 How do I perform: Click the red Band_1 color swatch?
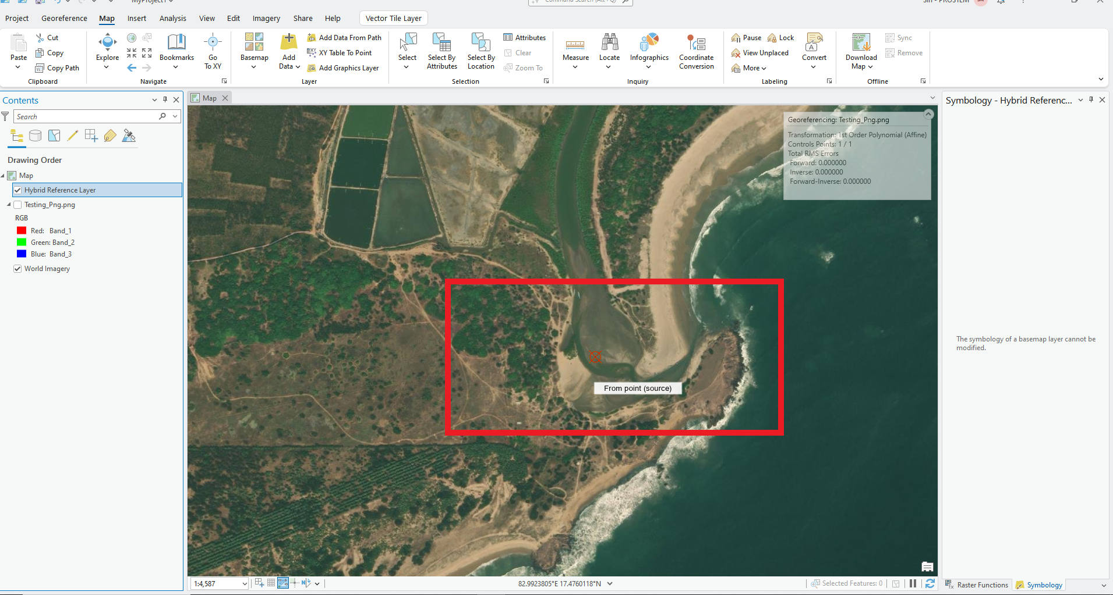click(22, 231)
